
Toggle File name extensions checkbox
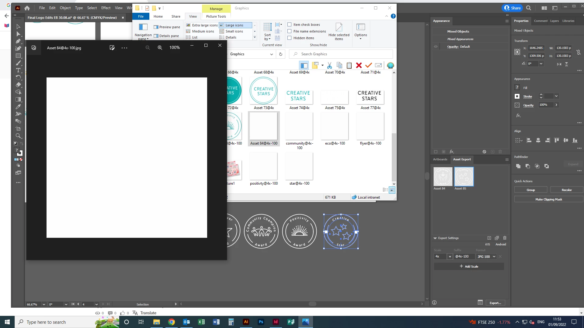pos(290,31)
